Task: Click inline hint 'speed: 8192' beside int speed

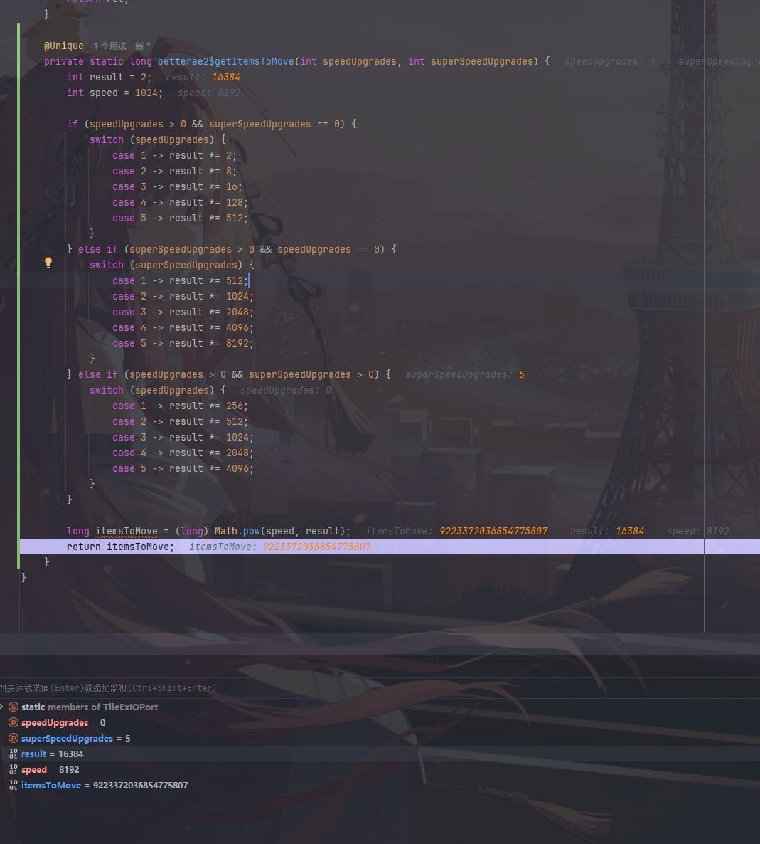Action: coord(209,93)
